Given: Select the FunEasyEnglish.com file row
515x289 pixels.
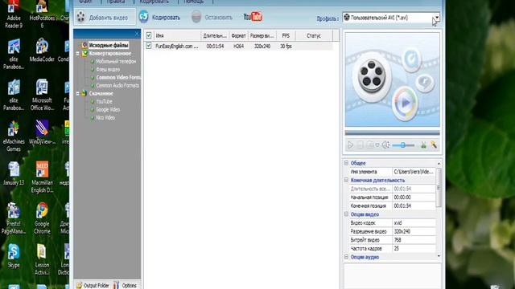Looking at the screenshot, I should (x=238, y=47).
